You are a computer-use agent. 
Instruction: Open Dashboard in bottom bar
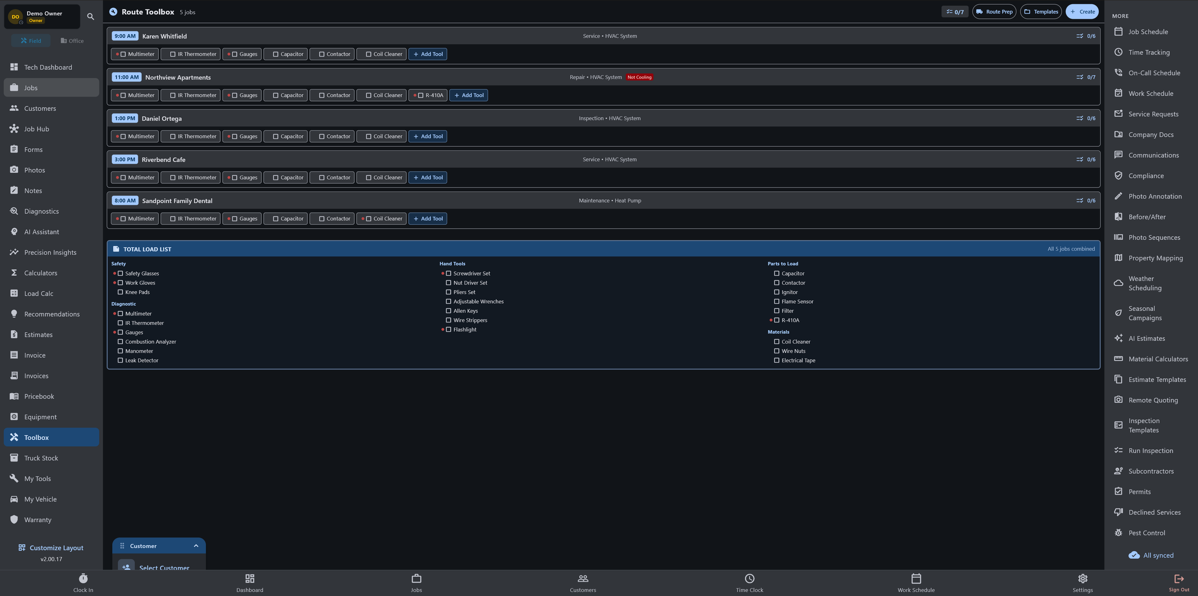point(250,583)
